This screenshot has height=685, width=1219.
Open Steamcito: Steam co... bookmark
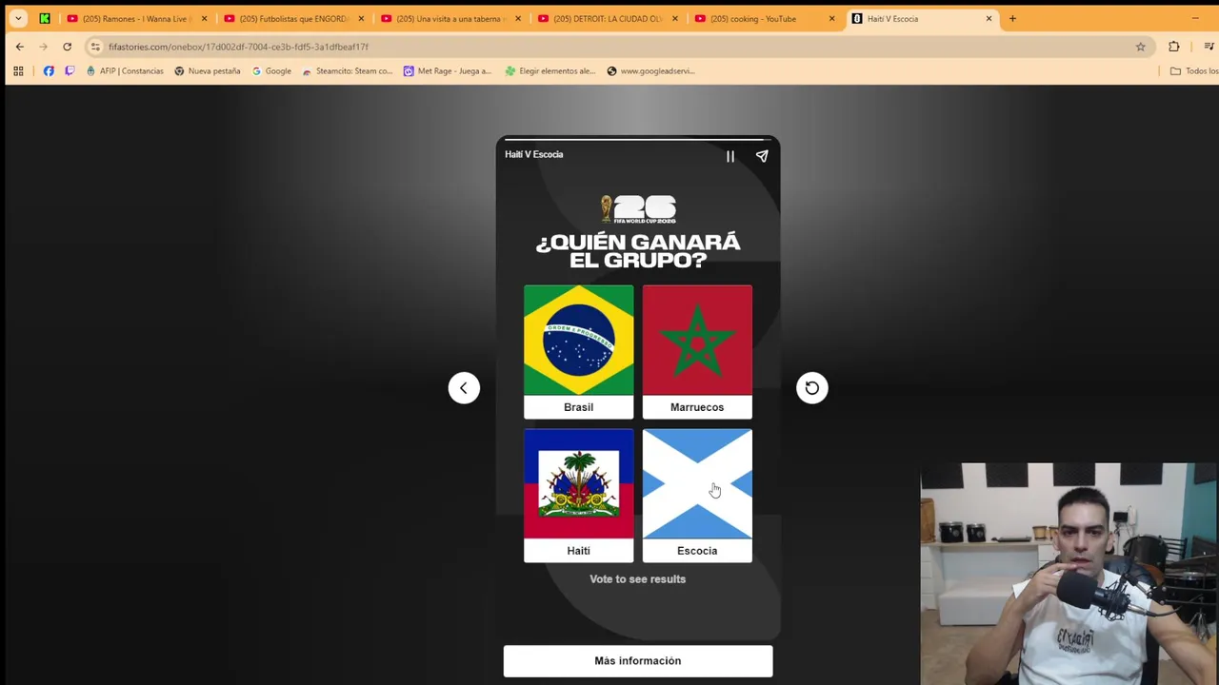(x=347, y=71)
